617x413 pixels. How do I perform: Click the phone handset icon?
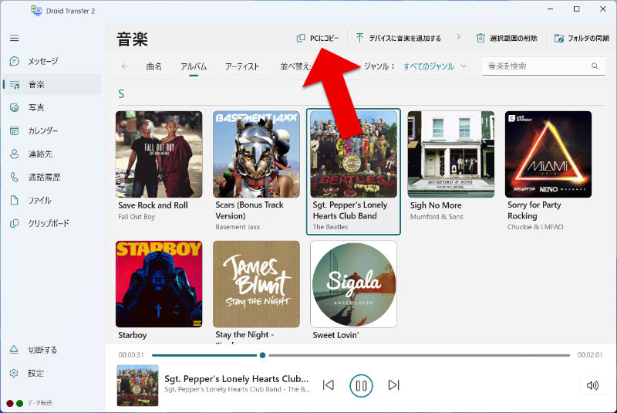point(14,178)
